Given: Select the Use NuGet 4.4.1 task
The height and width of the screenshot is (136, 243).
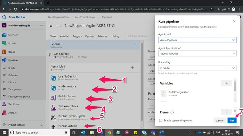Looking at the screenshot, I should (68, 76).
